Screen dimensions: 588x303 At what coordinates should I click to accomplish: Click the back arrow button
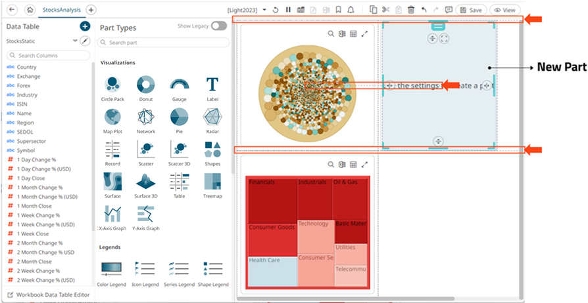click(x=12, y=10)
